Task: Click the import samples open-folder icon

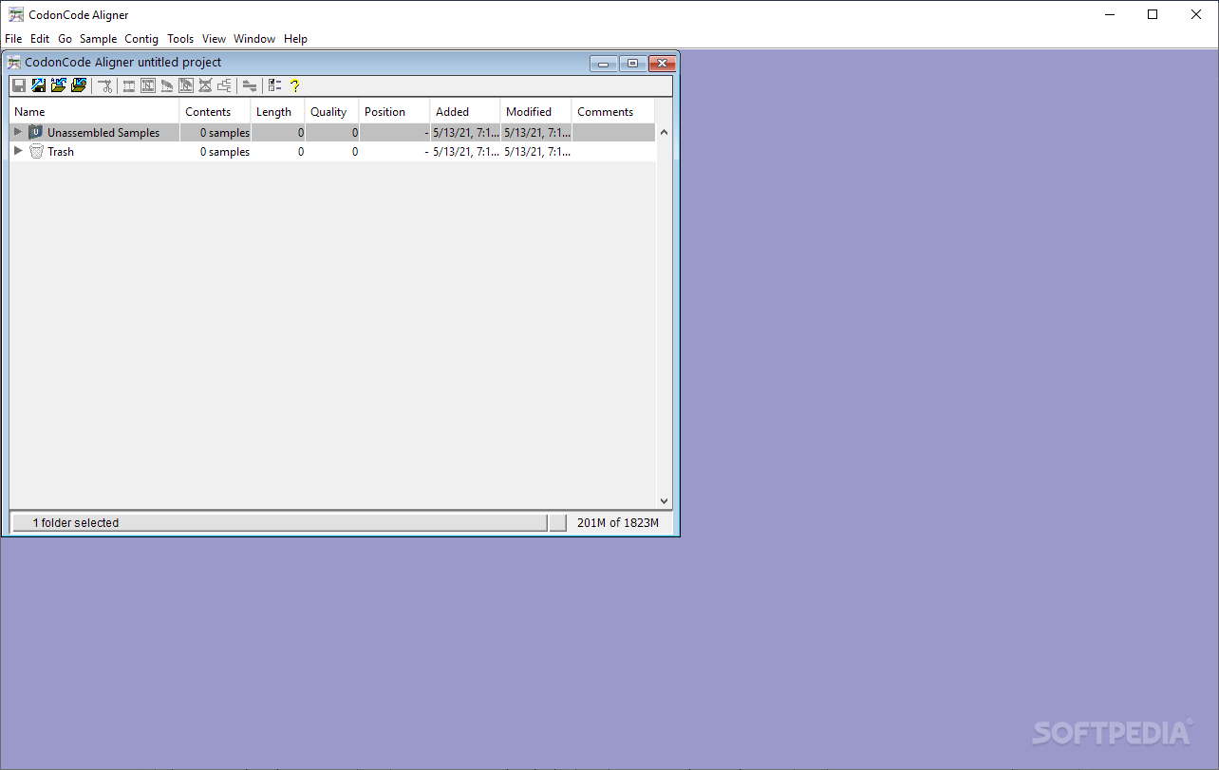Action: [x=59, y=85]
